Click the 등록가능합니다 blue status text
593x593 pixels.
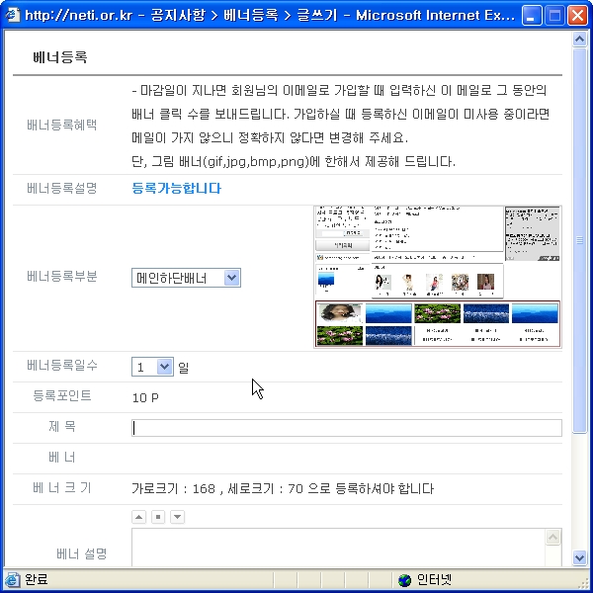click(x=176, y=188)
